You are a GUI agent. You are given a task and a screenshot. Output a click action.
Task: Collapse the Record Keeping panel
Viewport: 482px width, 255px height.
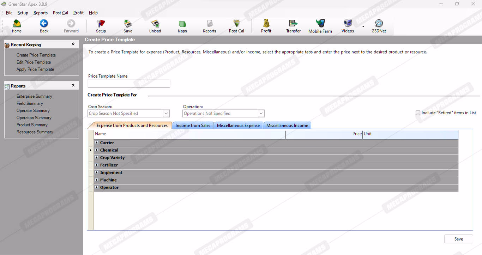(73, 44)
